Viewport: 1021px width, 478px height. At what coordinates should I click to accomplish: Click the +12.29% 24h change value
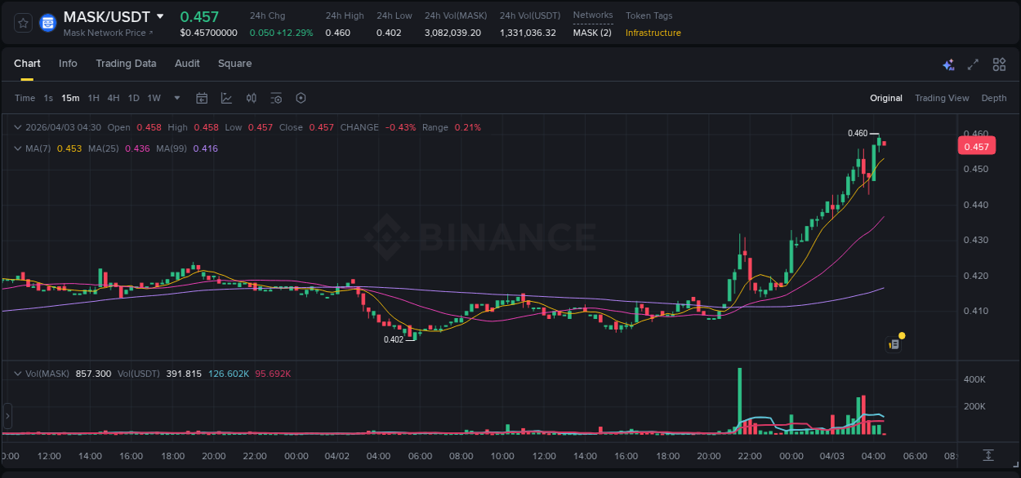[x=295, y=33]
